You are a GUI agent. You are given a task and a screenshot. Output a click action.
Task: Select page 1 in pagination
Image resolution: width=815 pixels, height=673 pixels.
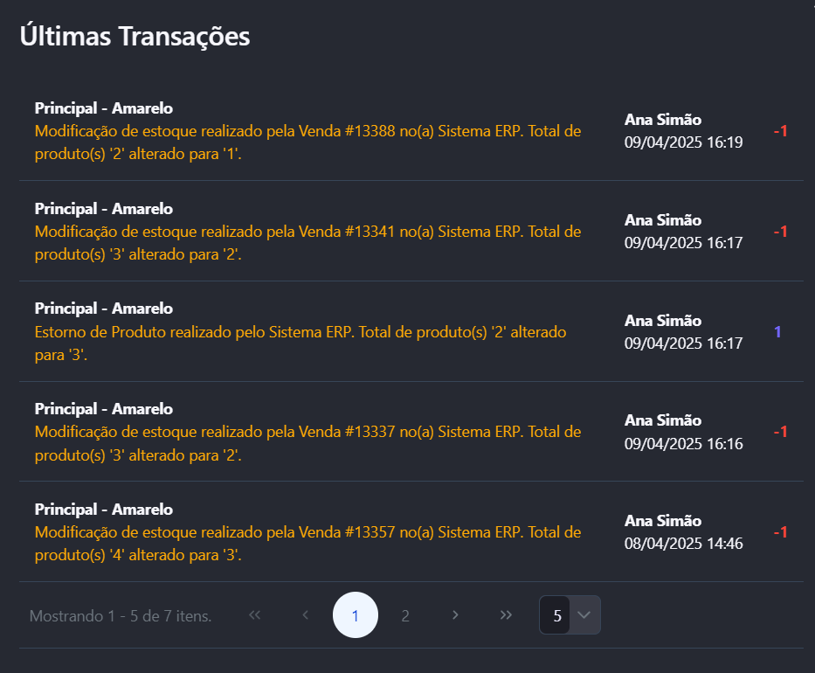(x=356, y=615)
